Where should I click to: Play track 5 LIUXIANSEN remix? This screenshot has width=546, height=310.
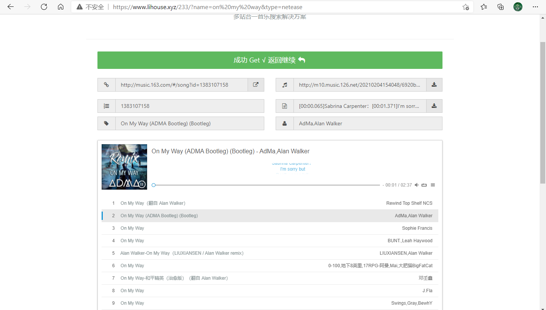(270, 253)
